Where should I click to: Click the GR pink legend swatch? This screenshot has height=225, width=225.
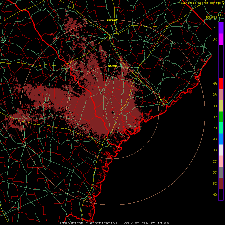tap(221, 94)
